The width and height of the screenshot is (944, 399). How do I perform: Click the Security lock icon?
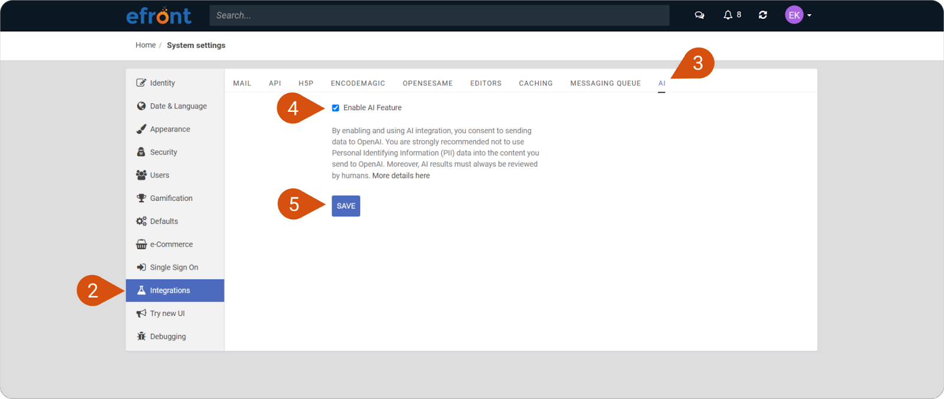(141, 152)
